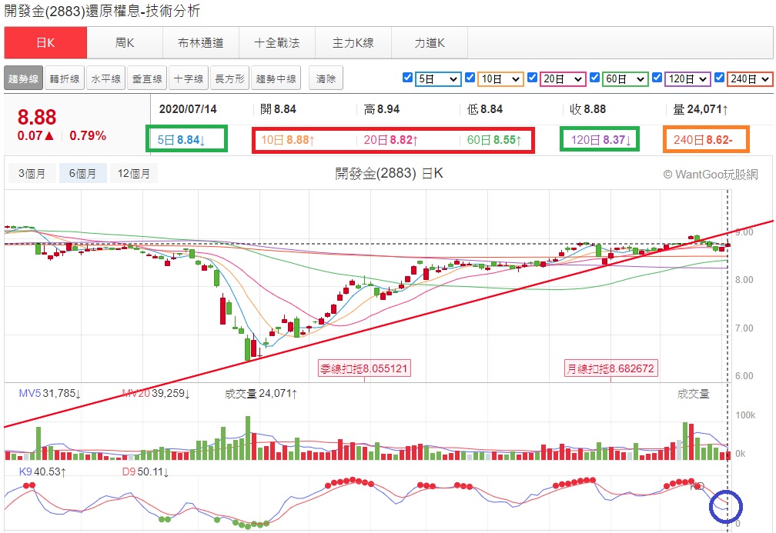
Task: Click the 240日 8.62 average value
Action: [x=703, y=140]
